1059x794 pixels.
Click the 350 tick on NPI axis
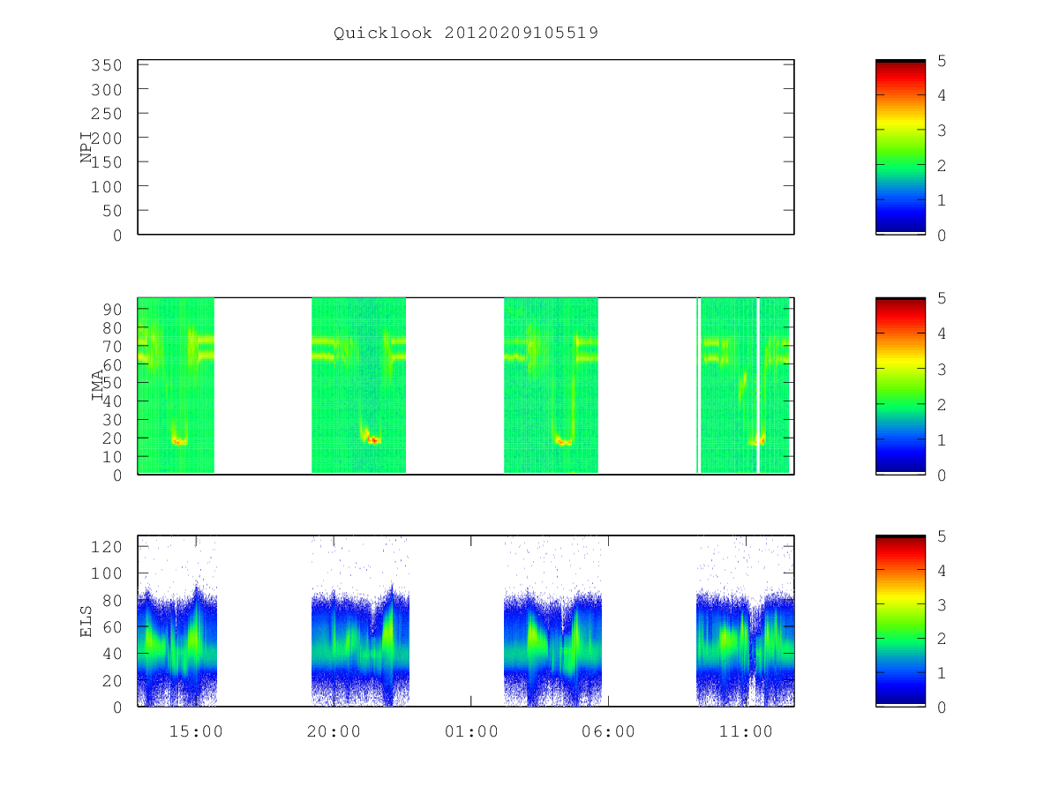click(x=106, y=65)
